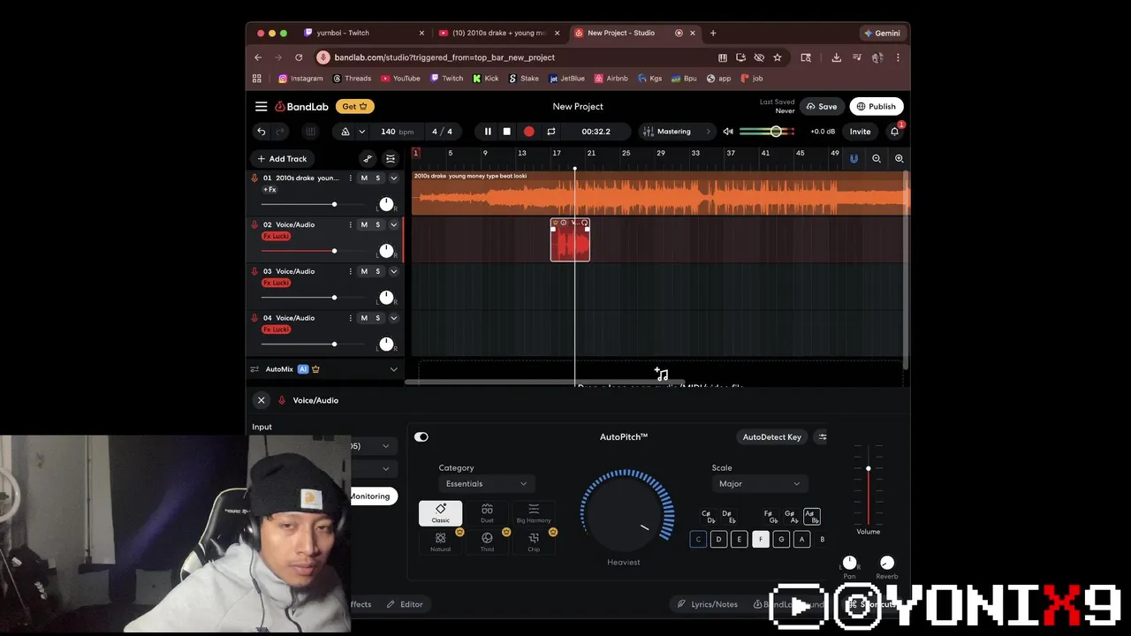Zoom out the timeline with the minus magnifier
Screen dimensions: 1131x636
[x=877, y=158]
